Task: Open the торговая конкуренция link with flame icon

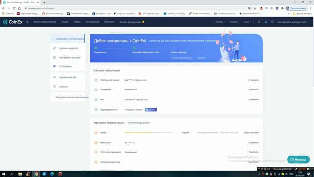Action: [x=132, y=22]
